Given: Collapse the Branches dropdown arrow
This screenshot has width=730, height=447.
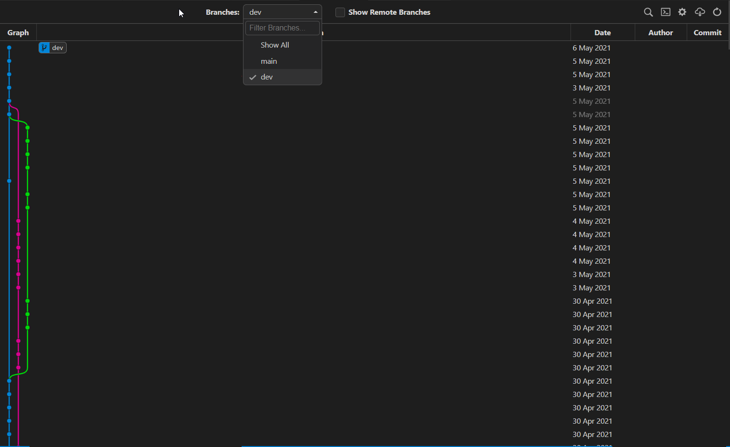Looking at the screenshot, I should coord(315,12).
